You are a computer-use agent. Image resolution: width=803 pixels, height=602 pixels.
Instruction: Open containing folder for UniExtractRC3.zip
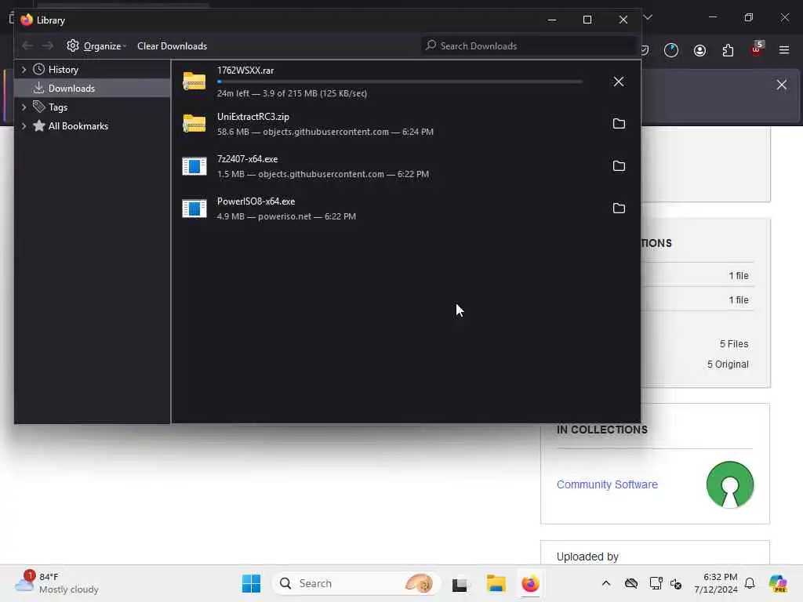[619, 124]
